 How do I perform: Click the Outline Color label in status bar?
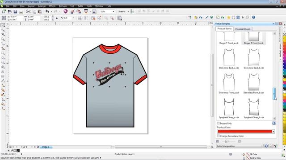[x=255, y=158]
